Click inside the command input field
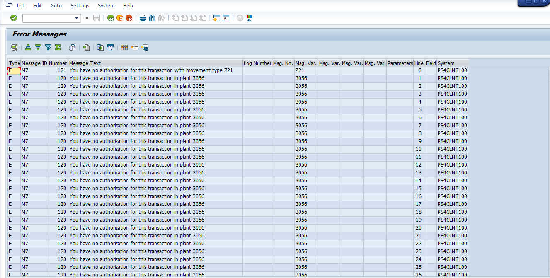The height and width of the screenshot is (278, 550). pyautogui.click(x=48, y=18)
